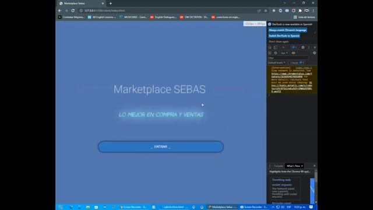Switch to the Console drawer tab

click(x=278, y=166)
